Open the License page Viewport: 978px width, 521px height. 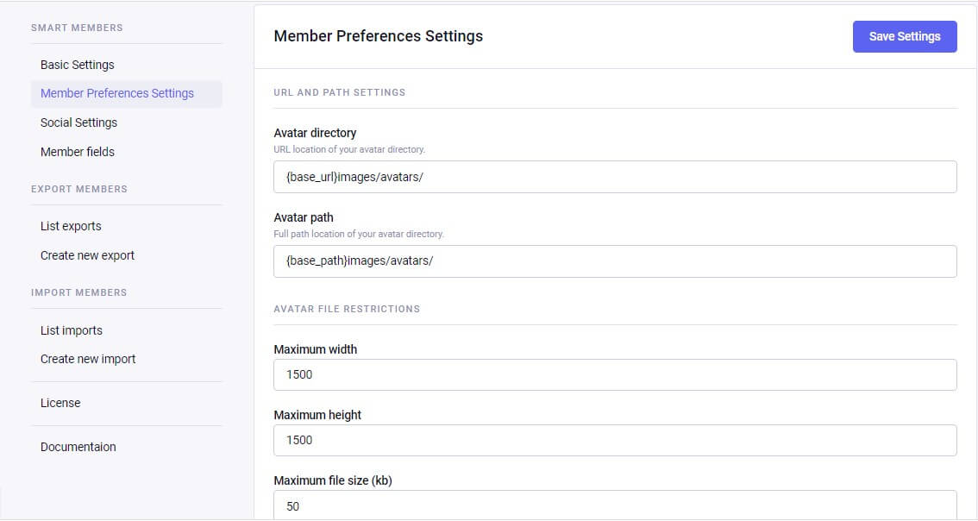pos(60,403)
